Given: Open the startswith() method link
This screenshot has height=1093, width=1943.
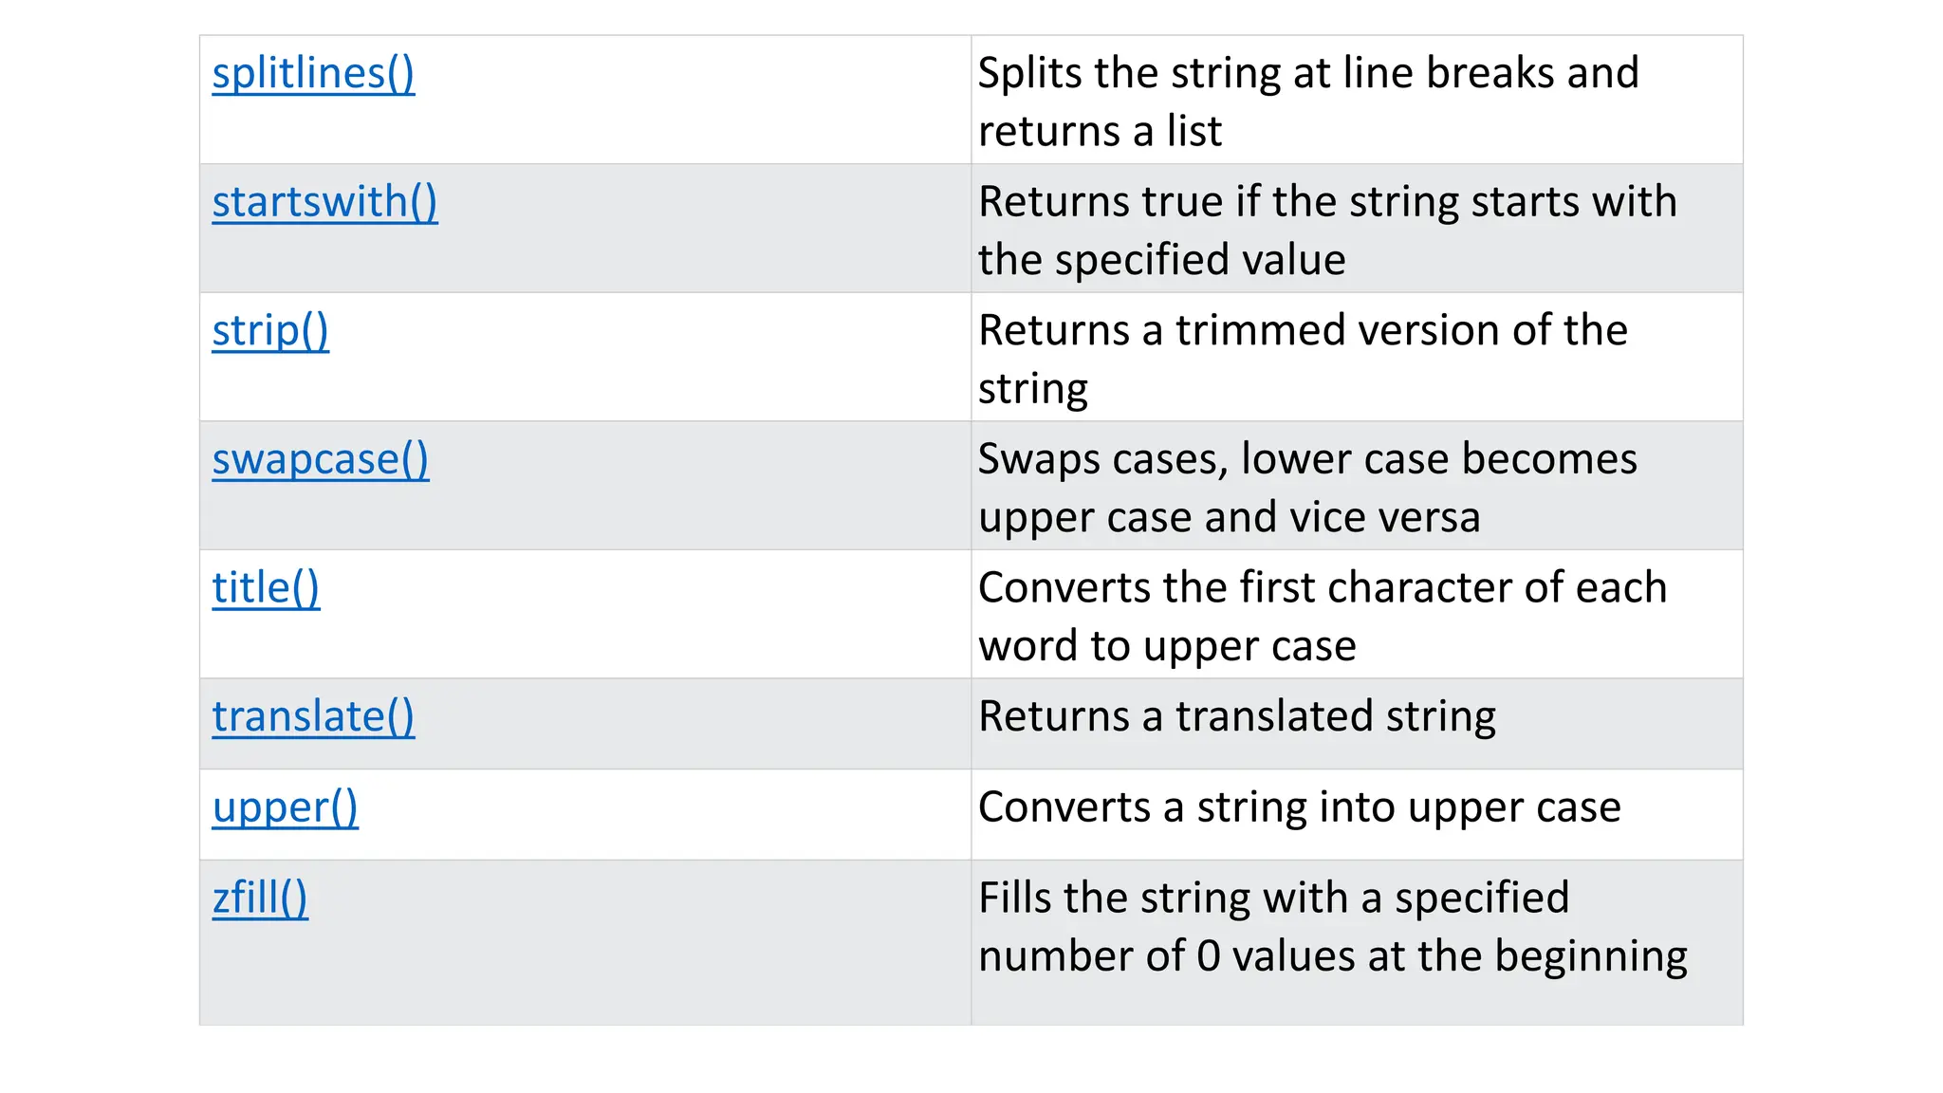Looking at the screenshot, I should (324, 203).
